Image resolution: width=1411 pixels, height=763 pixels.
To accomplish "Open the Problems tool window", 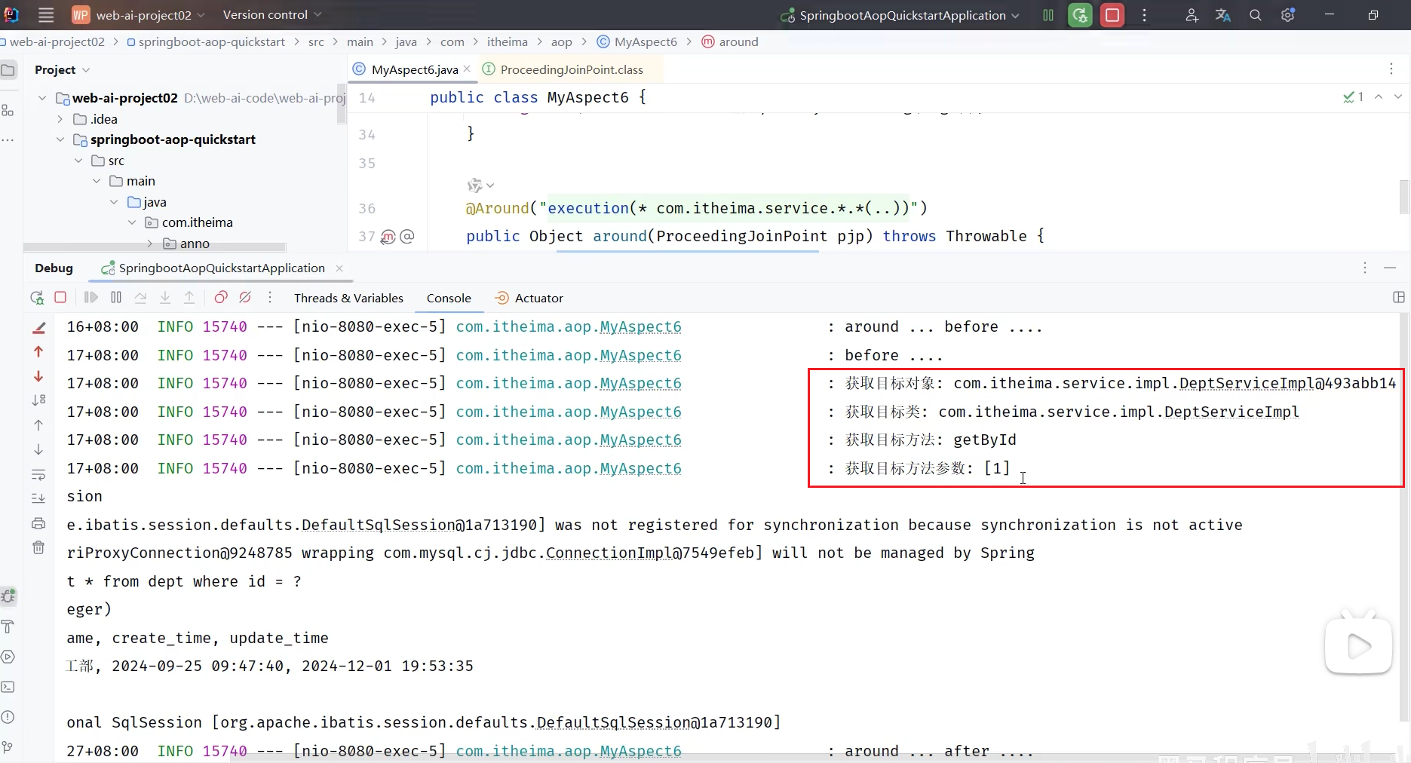I will [x=8, y=717].
